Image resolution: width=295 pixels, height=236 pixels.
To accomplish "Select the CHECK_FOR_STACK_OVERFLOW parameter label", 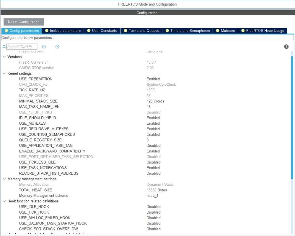I will pos(48,229).
